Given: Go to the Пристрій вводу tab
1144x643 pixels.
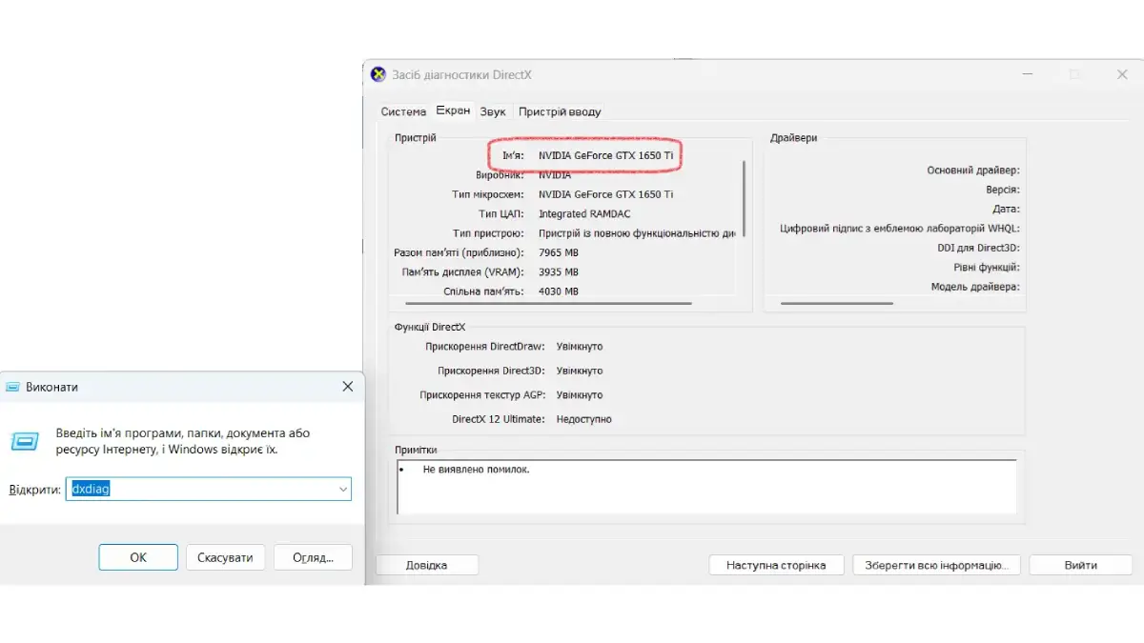Looking at the screenshot, I should tap(560, 111).
